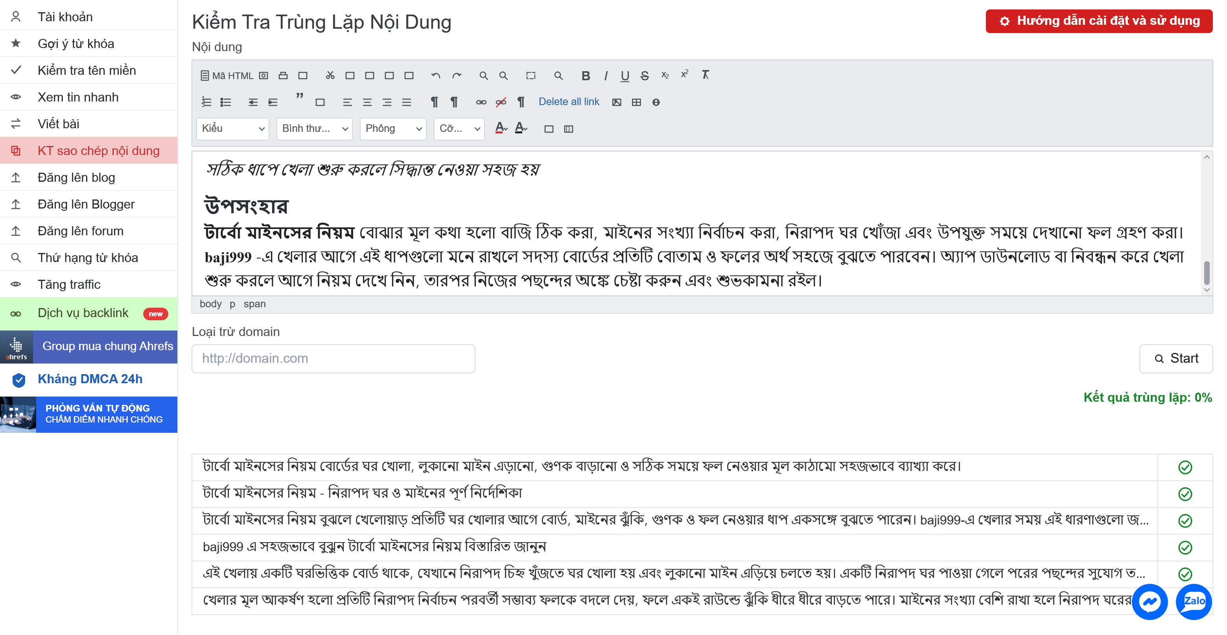Click the Unlink icon with red slash
The height and width of the screenshot is (635, 1227).
point(501,102)
